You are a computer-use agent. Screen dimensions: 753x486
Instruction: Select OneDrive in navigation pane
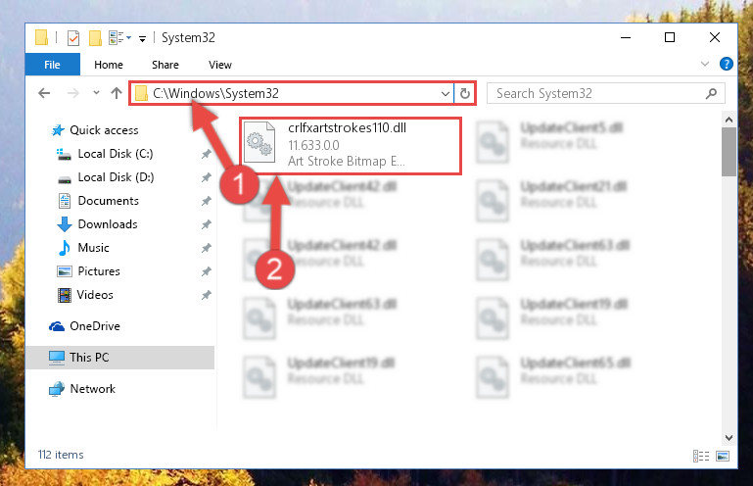click(x=84, y=326)
